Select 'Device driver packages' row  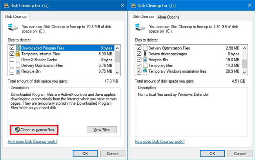[x=189, y=54]
